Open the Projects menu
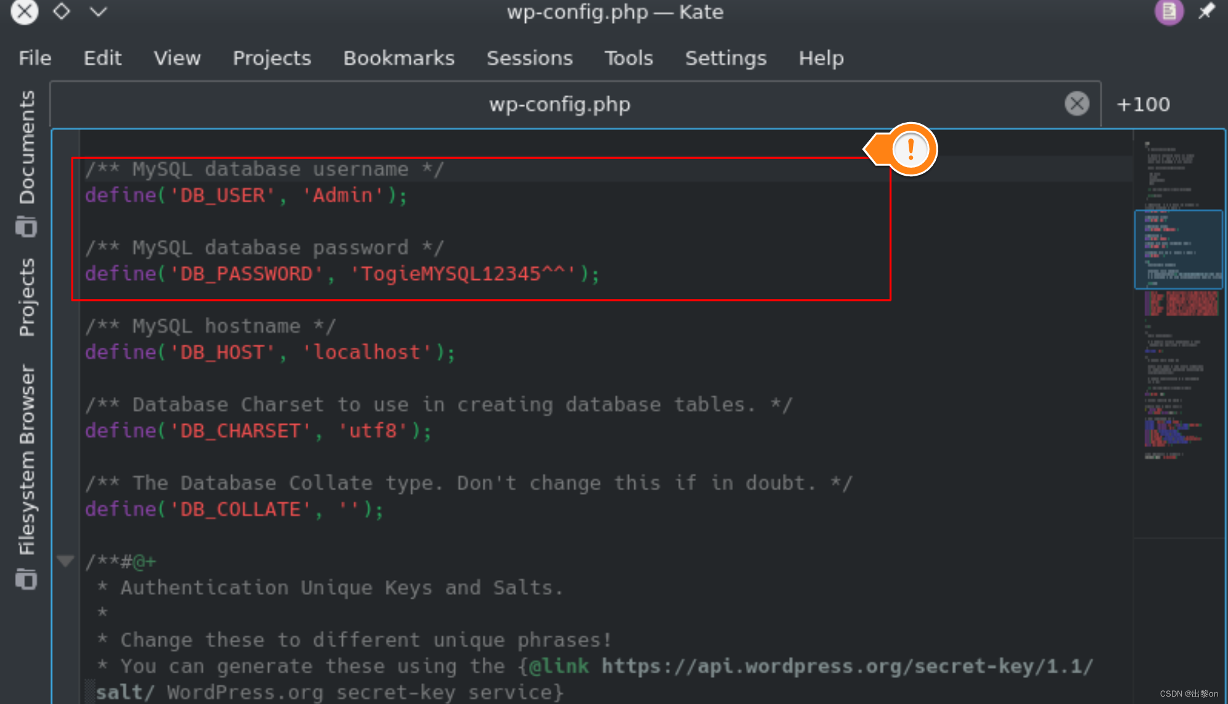Image resolution: width=1228 pixels, height=704 pixels. point(272,58)
